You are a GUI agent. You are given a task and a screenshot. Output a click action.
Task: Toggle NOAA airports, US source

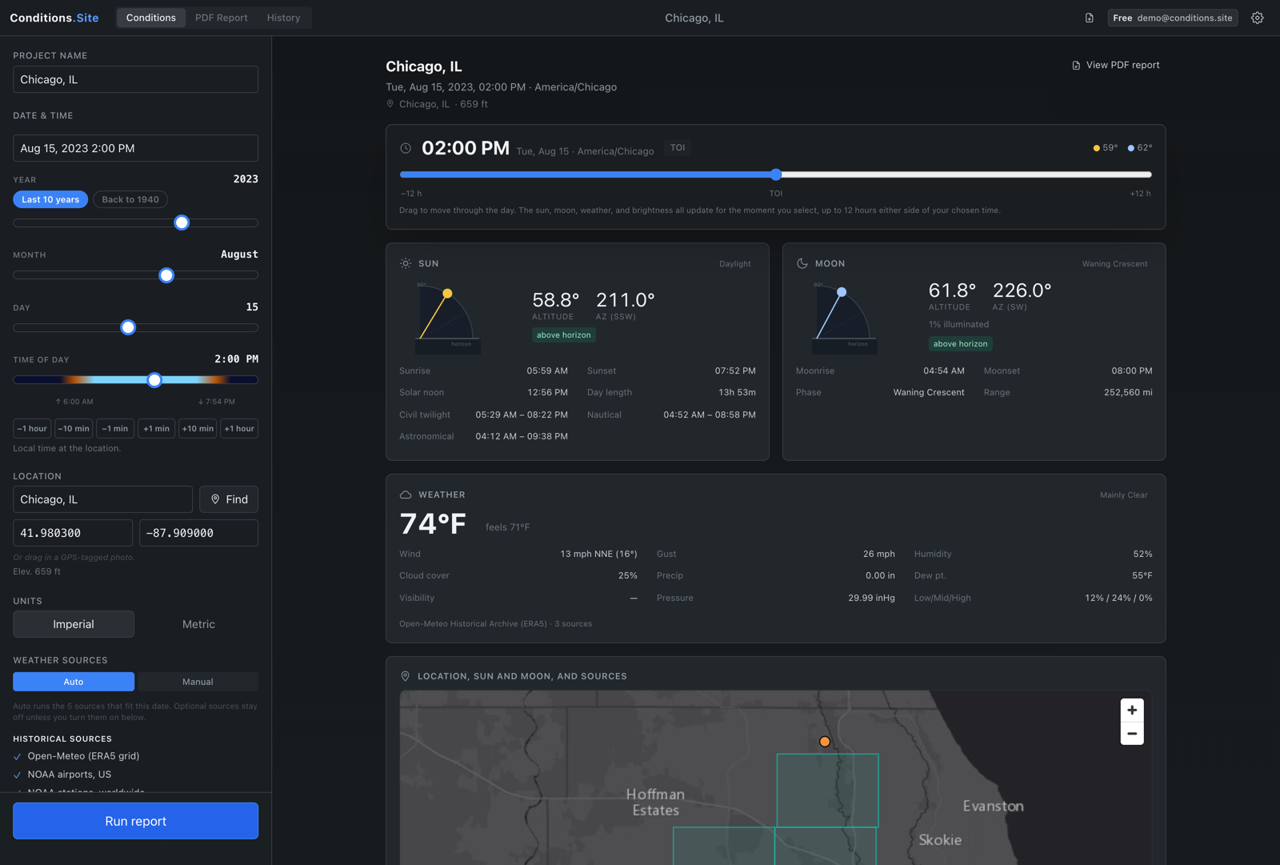click(62, 774)
